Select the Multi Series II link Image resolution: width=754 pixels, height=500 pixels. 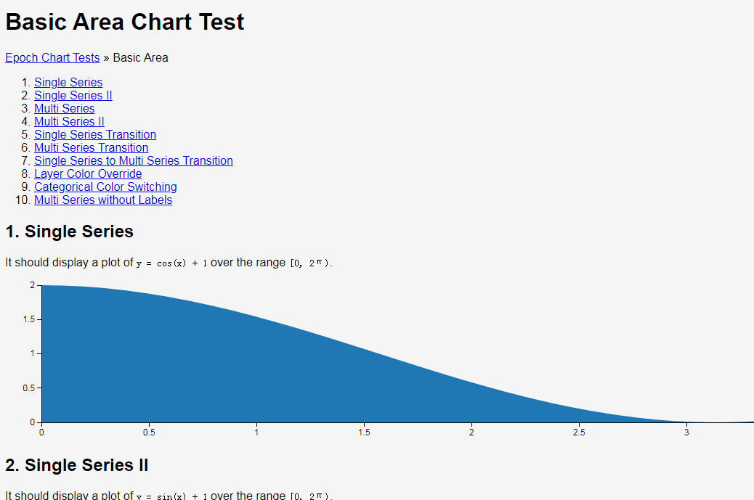coord(69,121)
